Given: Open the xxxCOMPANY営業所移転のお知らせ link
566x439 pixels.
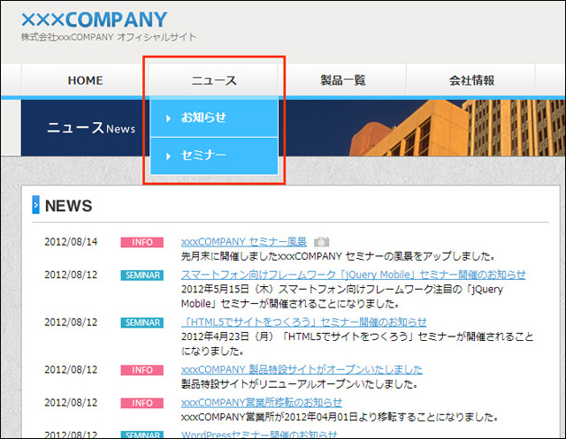Looking at the screenshot, I should [262, 403].
